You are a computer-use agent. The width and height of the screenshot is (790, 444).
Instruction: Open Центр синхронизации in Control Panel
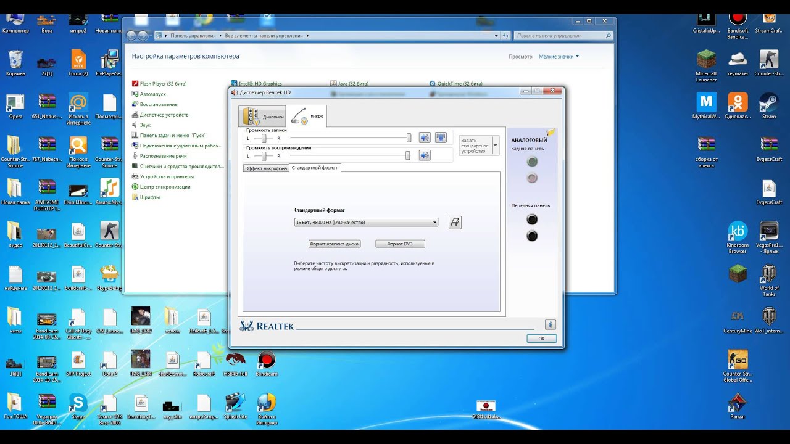point(161,186)
